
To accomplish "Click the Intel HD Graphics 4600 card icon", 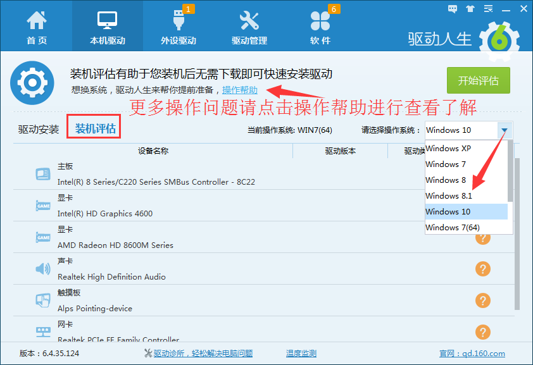I will tap(43, 206).
